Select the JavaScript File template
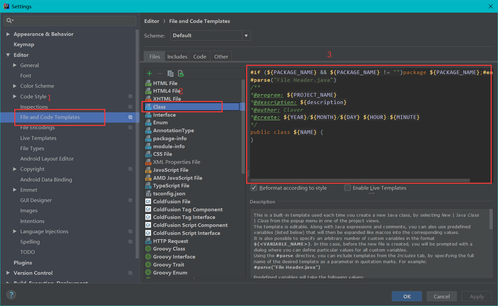The width and height of the screenshot is (498, 306). pyautogui.click(x=170, y=170)
